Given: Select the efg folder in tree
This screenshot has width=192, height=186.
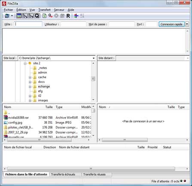Looking at the screenshot, I should [40, 91].
